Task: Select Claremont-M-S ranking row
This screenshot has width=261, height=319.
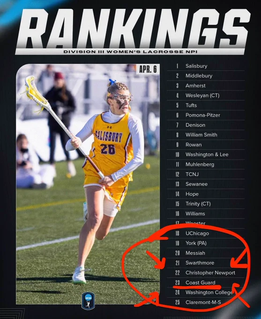Action: 206,302
